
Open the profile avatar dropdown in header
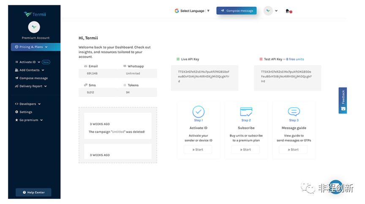point(270,11)
